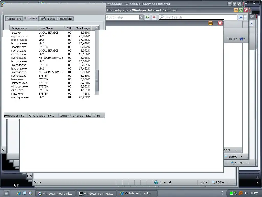Launch Internet Explorer from quick launch
The image size is (262, 197).
point(19,193)
